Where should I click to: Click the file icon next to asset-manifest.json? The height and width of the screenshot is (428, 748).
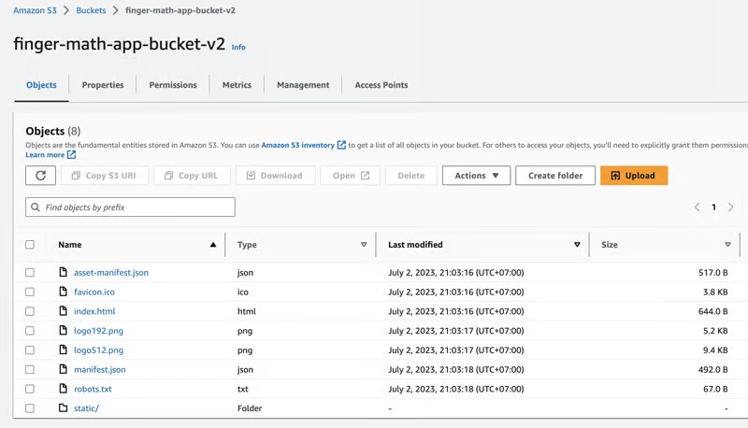[x=63, y=272]
